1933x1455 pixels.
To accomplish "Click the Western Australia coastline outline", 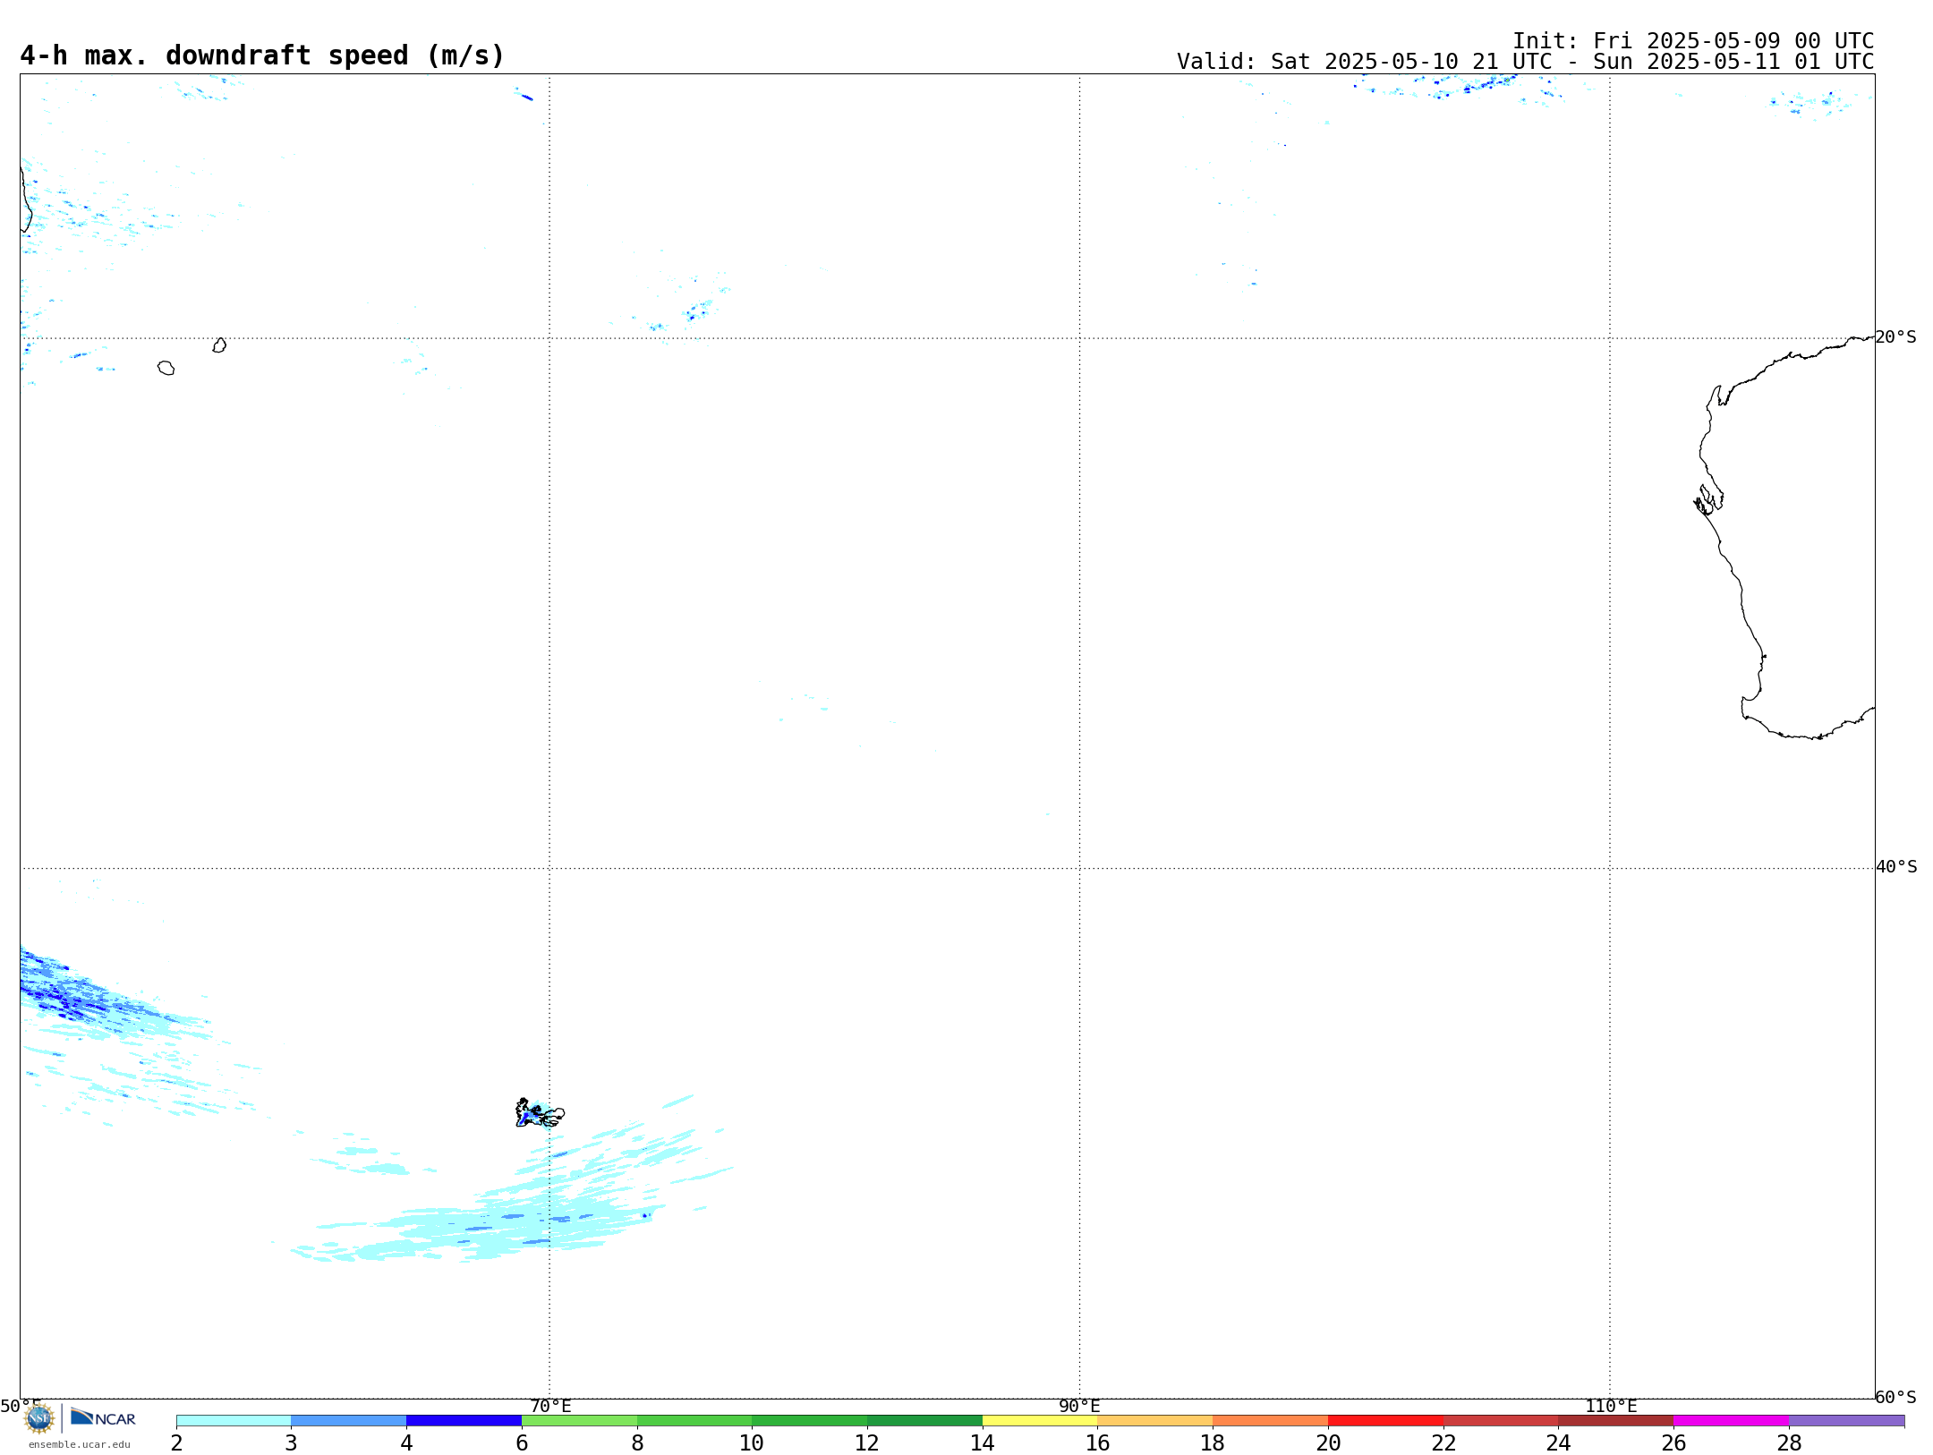I will tap(1784, 537).
